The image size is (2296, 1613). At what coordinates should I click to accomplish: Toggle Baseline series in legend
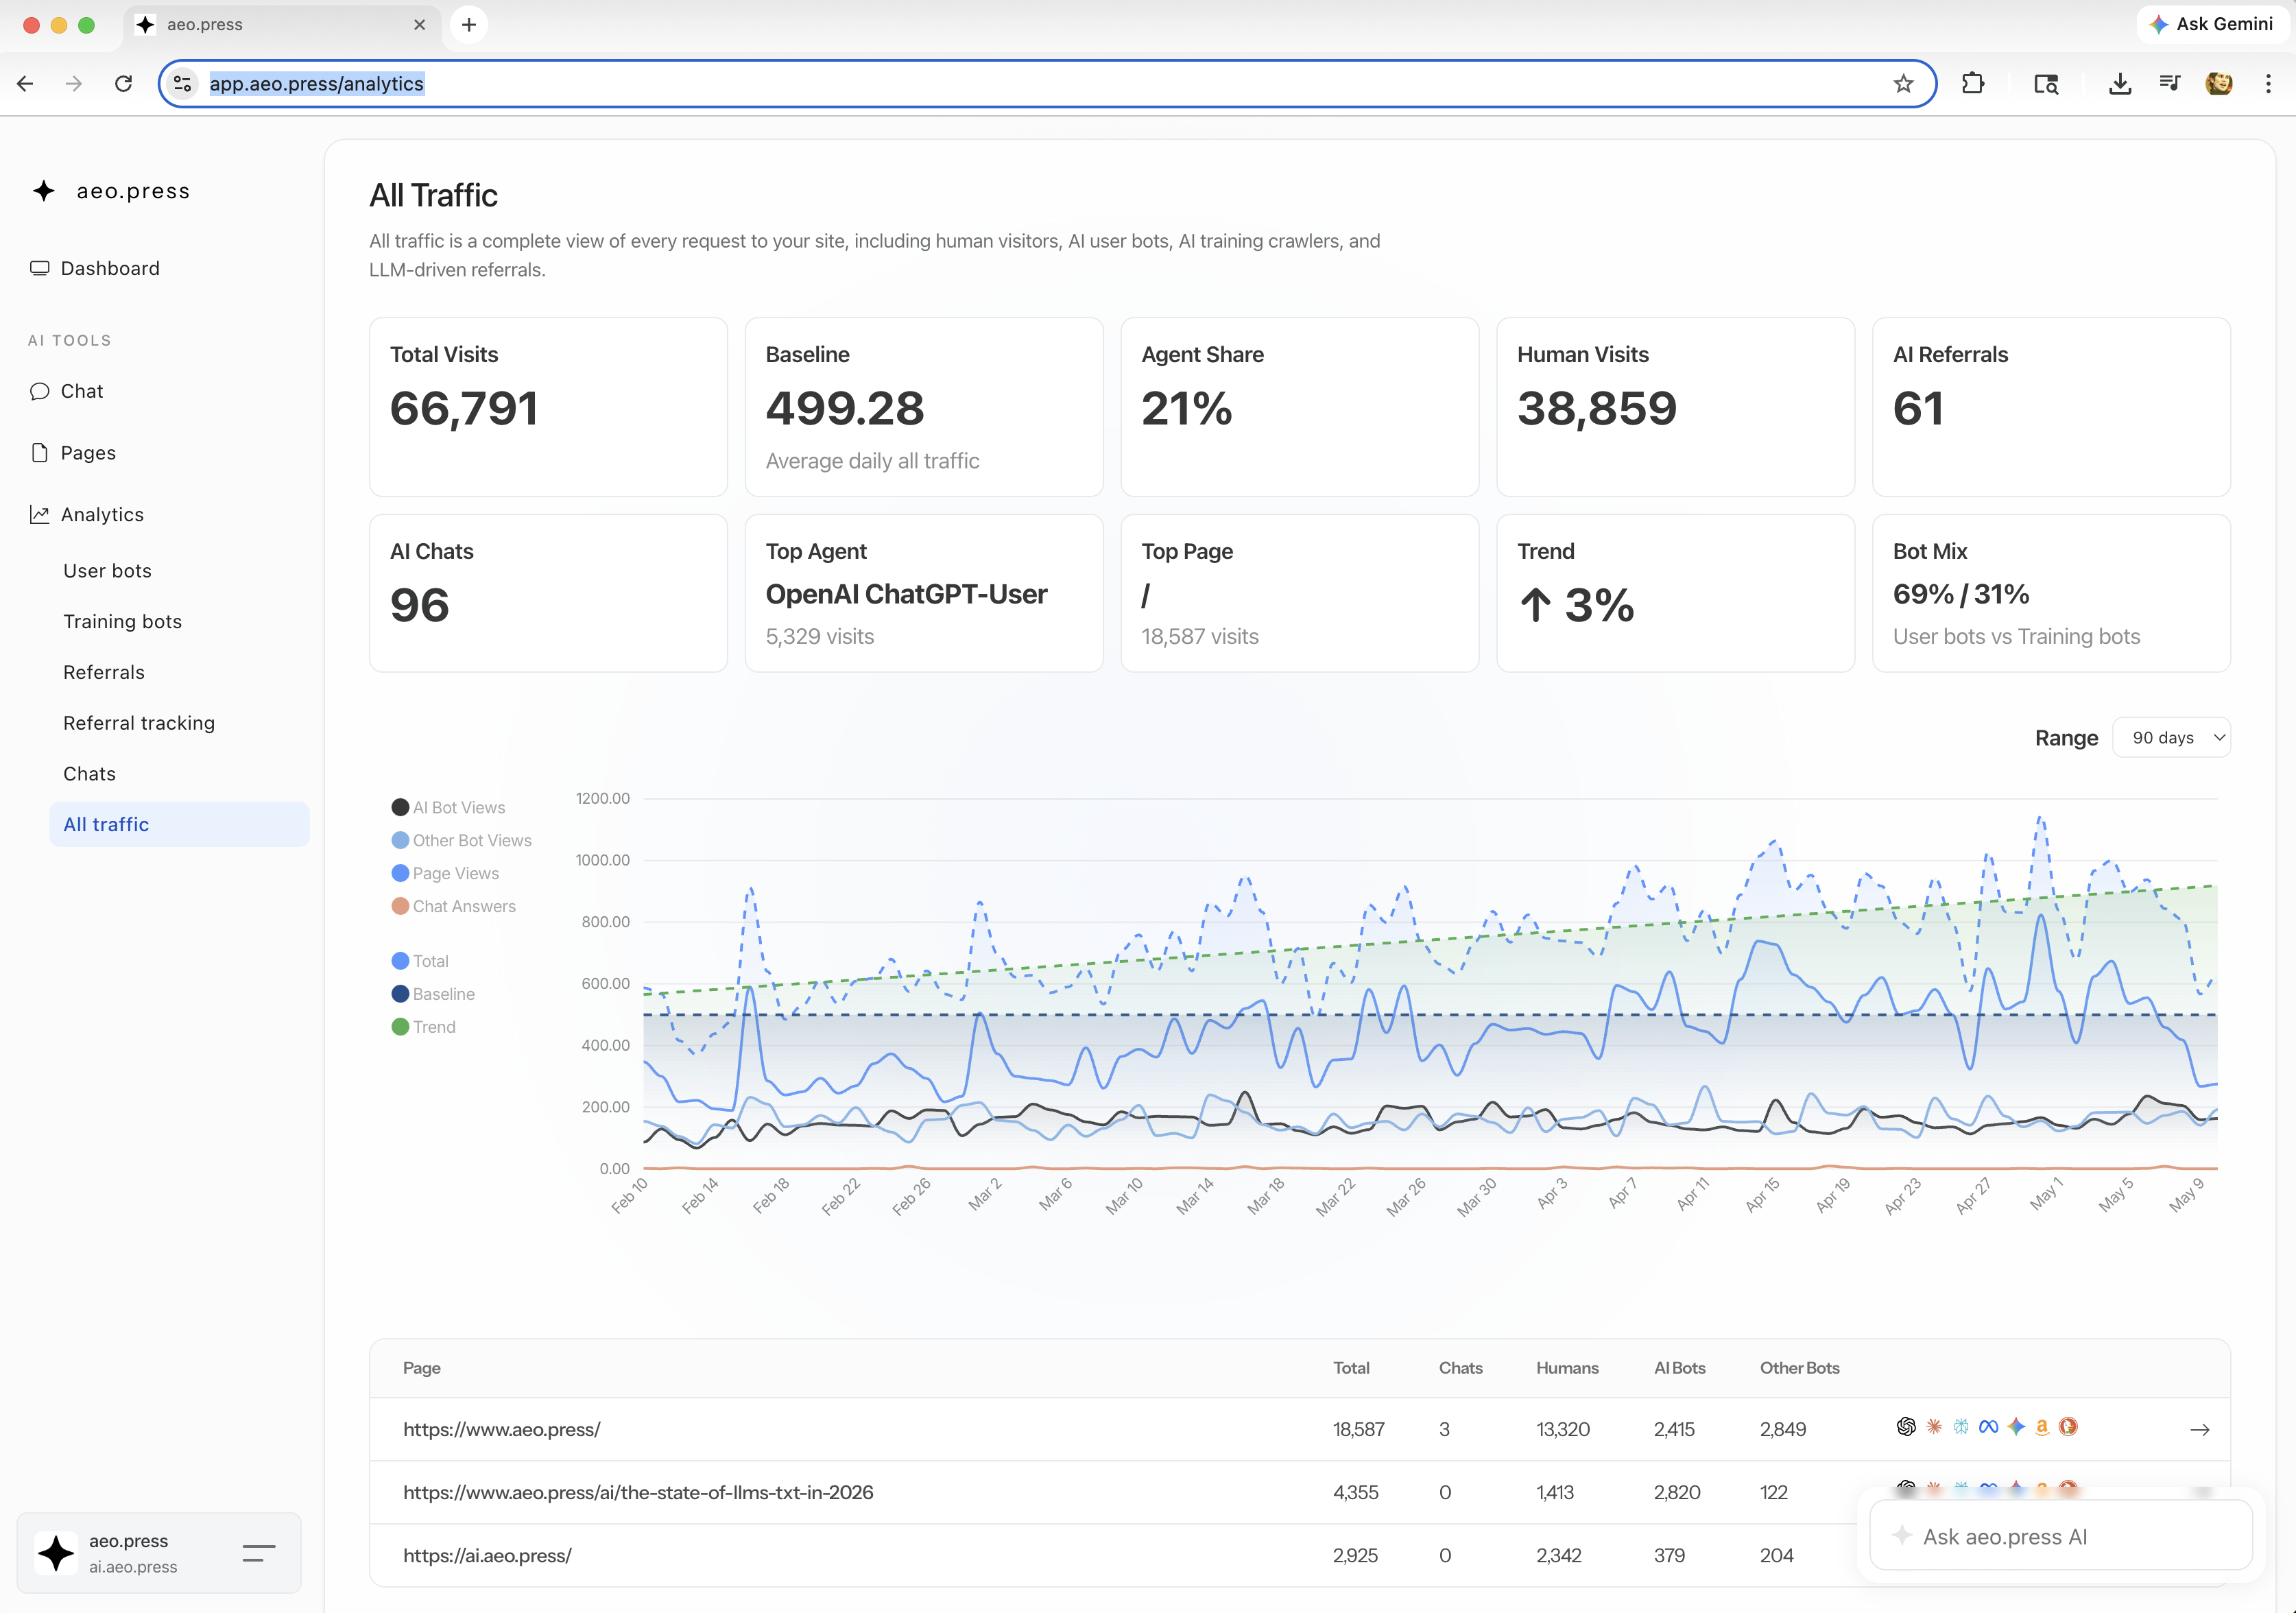(x=433, y=994)
